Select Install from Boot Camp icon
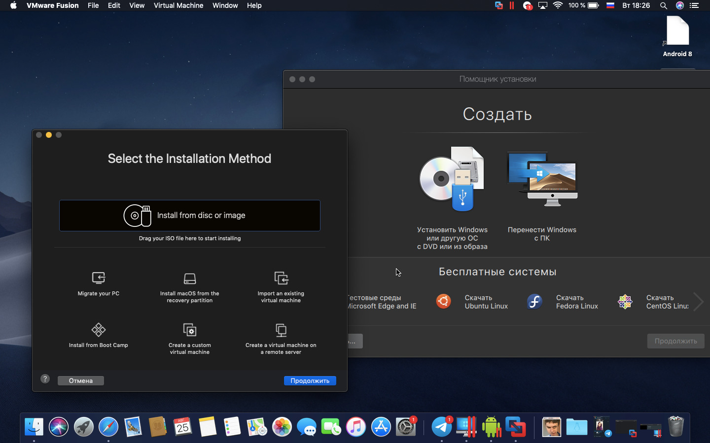Image resolution: width=710 pixels, height=443 pixels. point(99,330)
